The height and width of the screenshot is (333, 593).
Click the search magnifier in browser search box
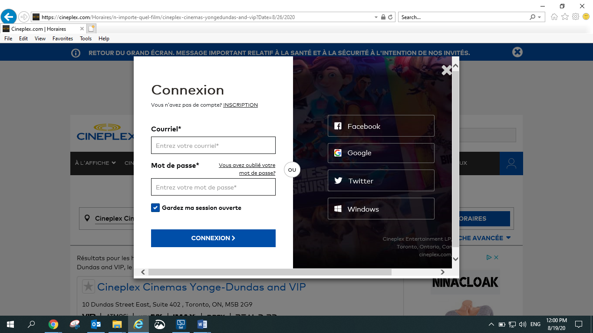tap(533, 17)
